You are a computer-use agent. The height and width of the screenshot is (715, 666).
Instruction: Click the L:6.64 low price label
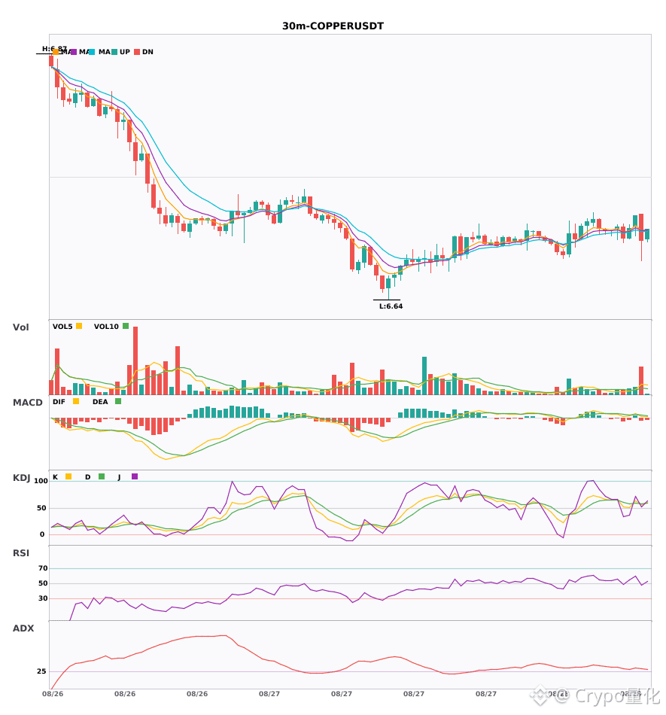391,306
